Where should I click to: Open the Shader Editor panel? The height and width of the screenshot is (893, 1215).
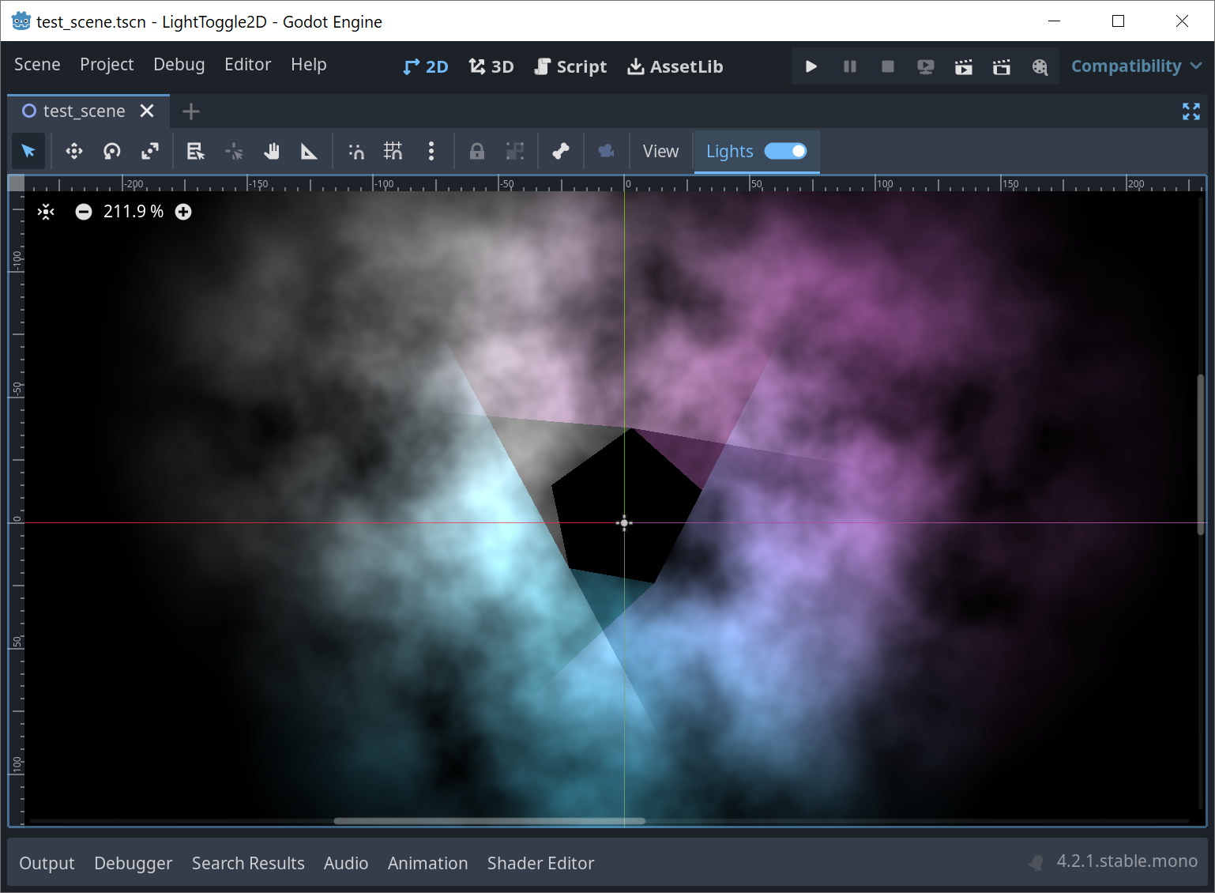click(x=540, y=863)
